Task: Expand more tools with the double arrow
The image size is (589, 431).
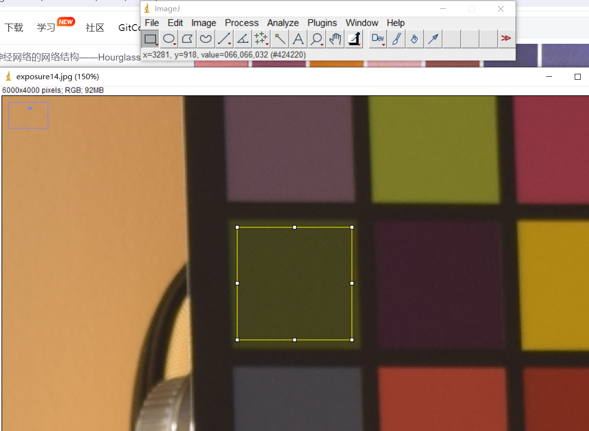Action: click(506, 38)
